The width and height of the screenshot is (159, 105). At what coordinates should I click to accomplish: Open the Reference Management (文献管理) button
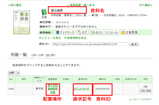click(129, 32)
